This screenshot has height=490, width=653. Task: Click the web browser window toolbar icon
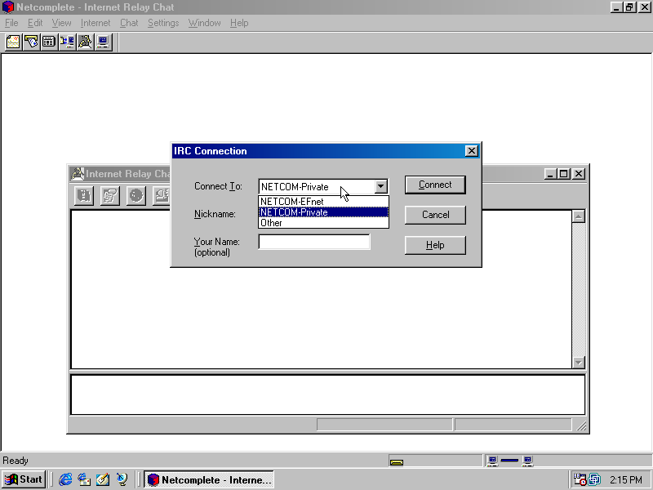[x=49, y=42]
